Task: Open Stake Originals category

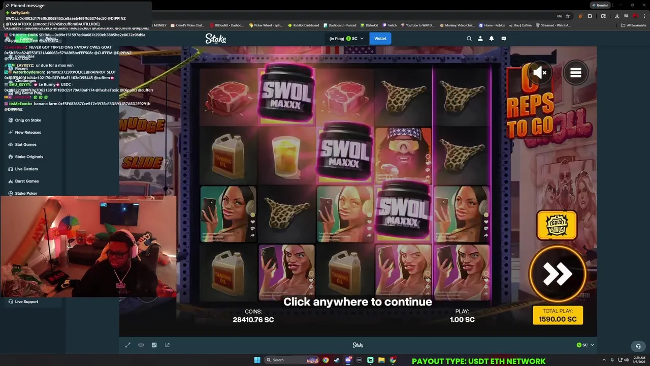Action: point(29,157)
